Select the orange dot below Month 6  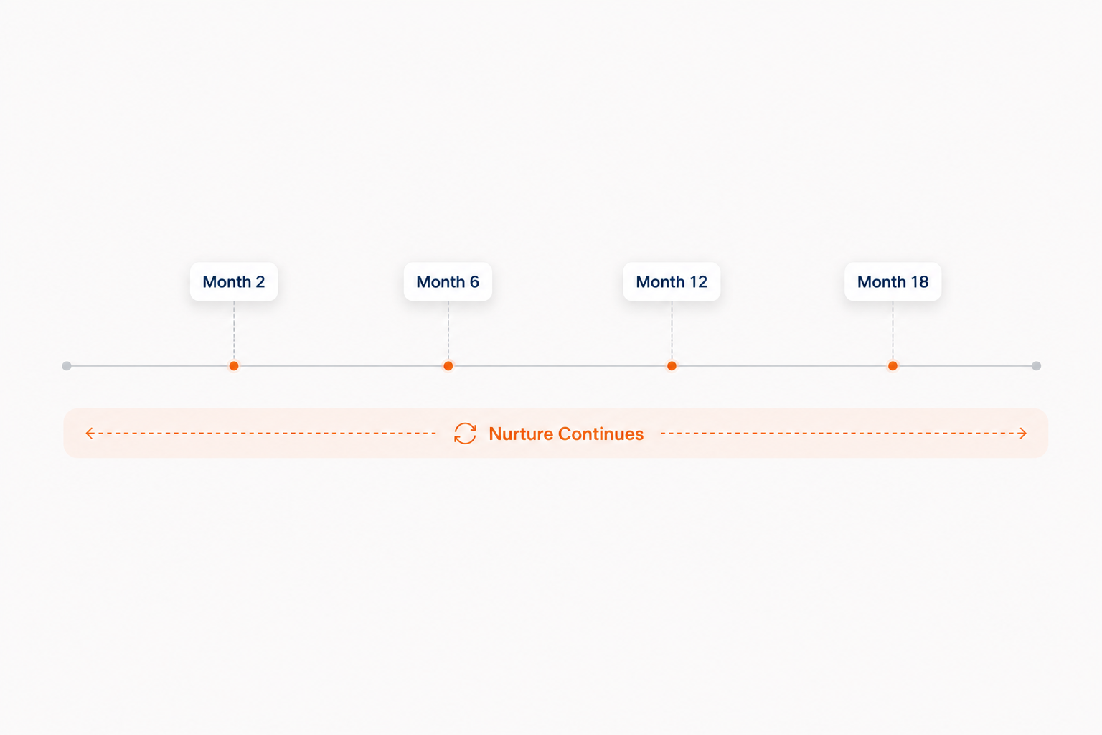tap(448, 366)
